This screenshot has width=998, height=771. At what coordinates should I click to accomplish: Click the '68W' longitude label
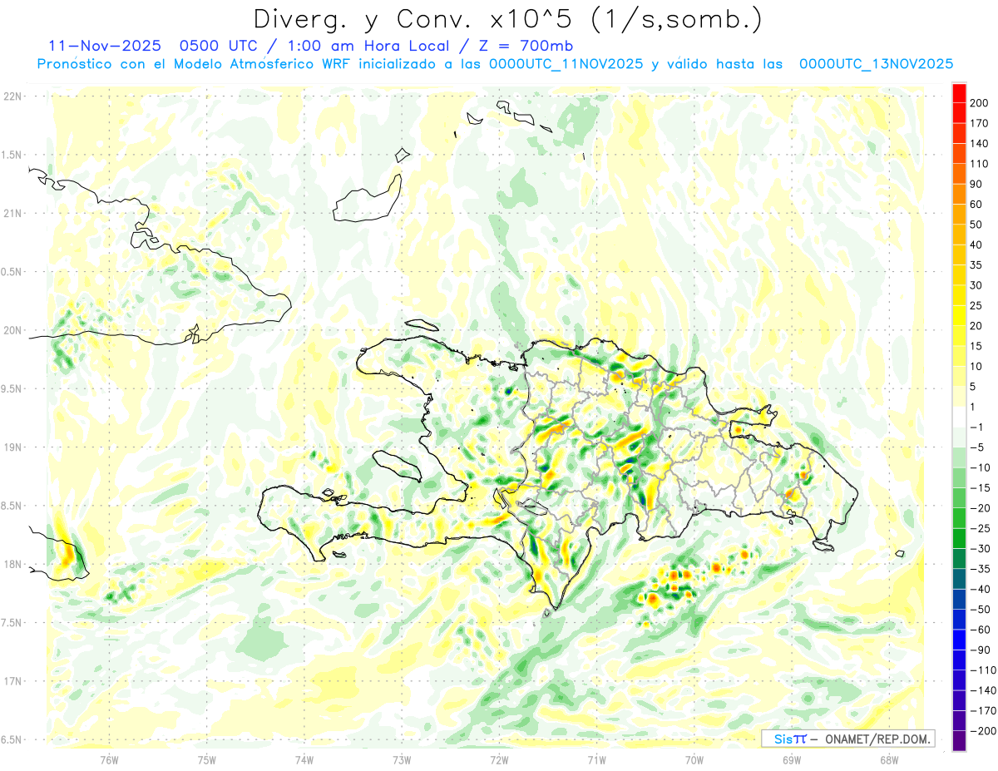coord(889,759)
